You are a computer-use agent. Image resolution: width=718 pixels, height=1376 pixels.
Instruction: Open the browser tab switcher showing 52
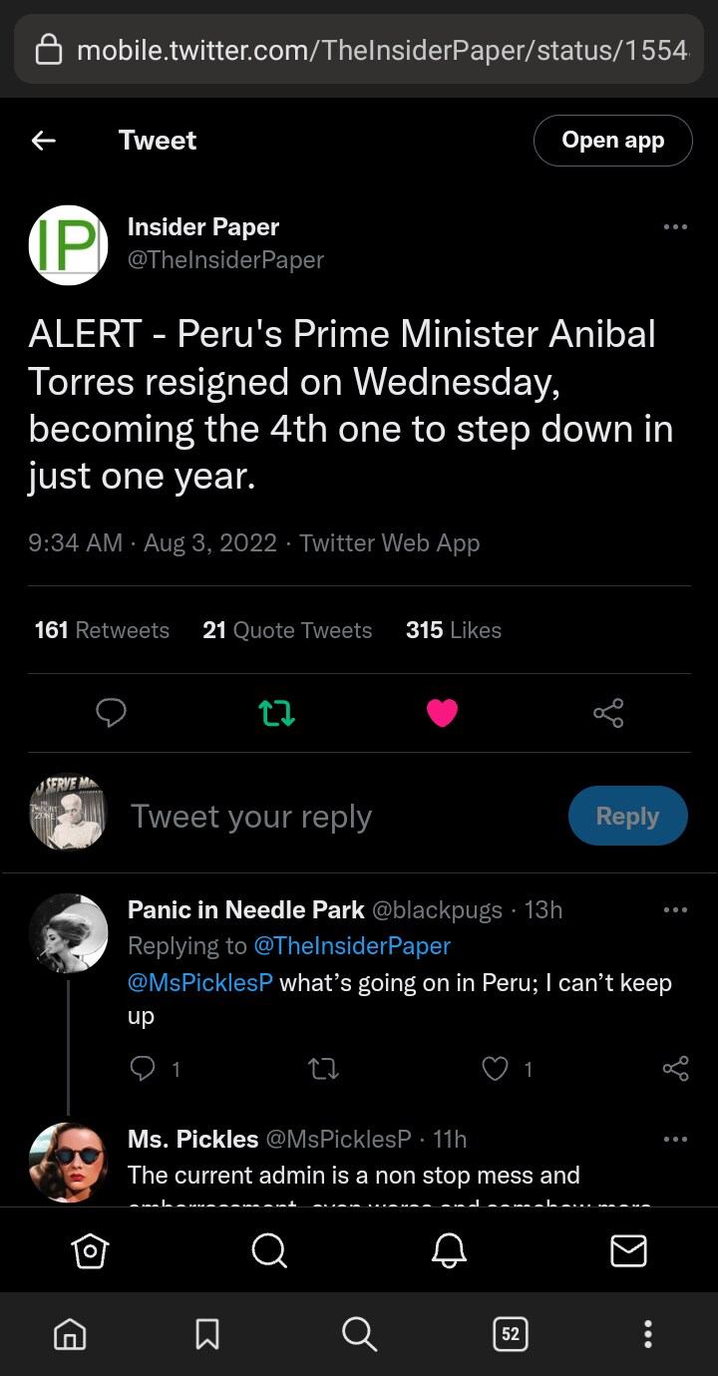(x=510, y=1334)
